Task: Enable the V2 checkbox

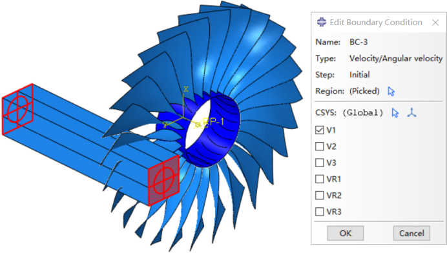Action: pyautogui.click(x=320, y=147)
